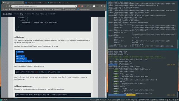179x101 pixels.
Task: Switch to workspace 1 in the status bar
Action: (1, 100)
